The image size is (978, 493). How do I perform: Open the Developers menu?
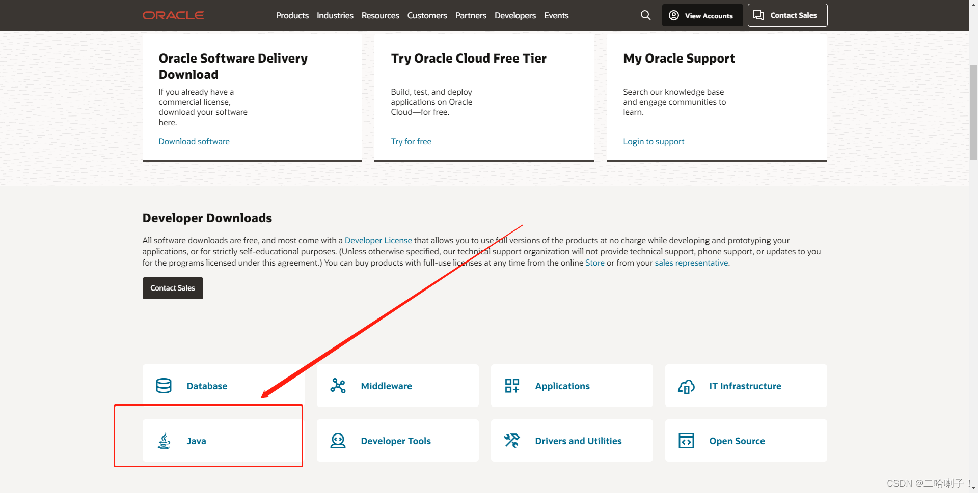point(515,15)
